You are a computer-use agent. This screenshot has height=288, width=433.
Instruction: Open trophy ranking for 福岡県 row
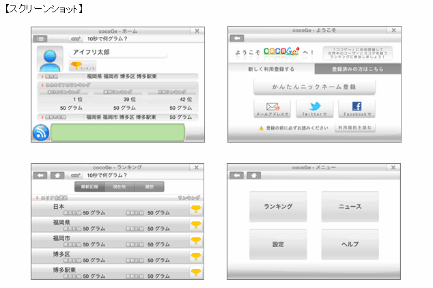(196, 225)
